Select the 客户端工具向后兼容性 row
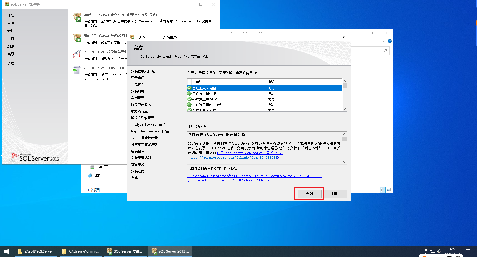Viewport: 477px width, 257px height. [x=265, y=105]
